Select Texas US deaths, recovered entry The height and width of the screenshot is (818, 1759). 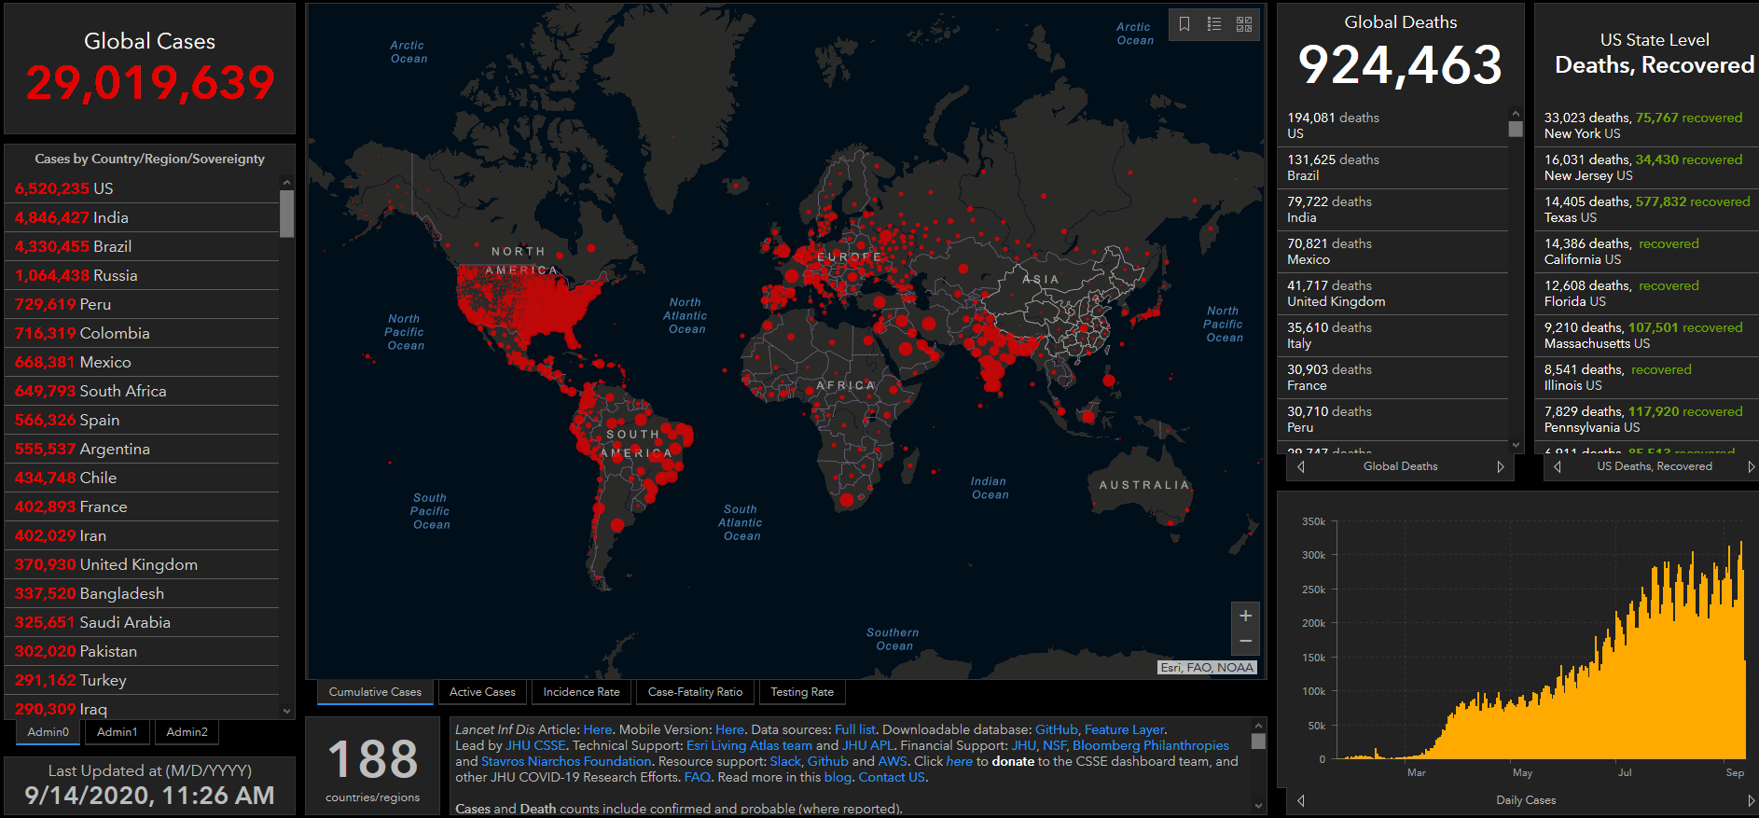[1646, 210]
